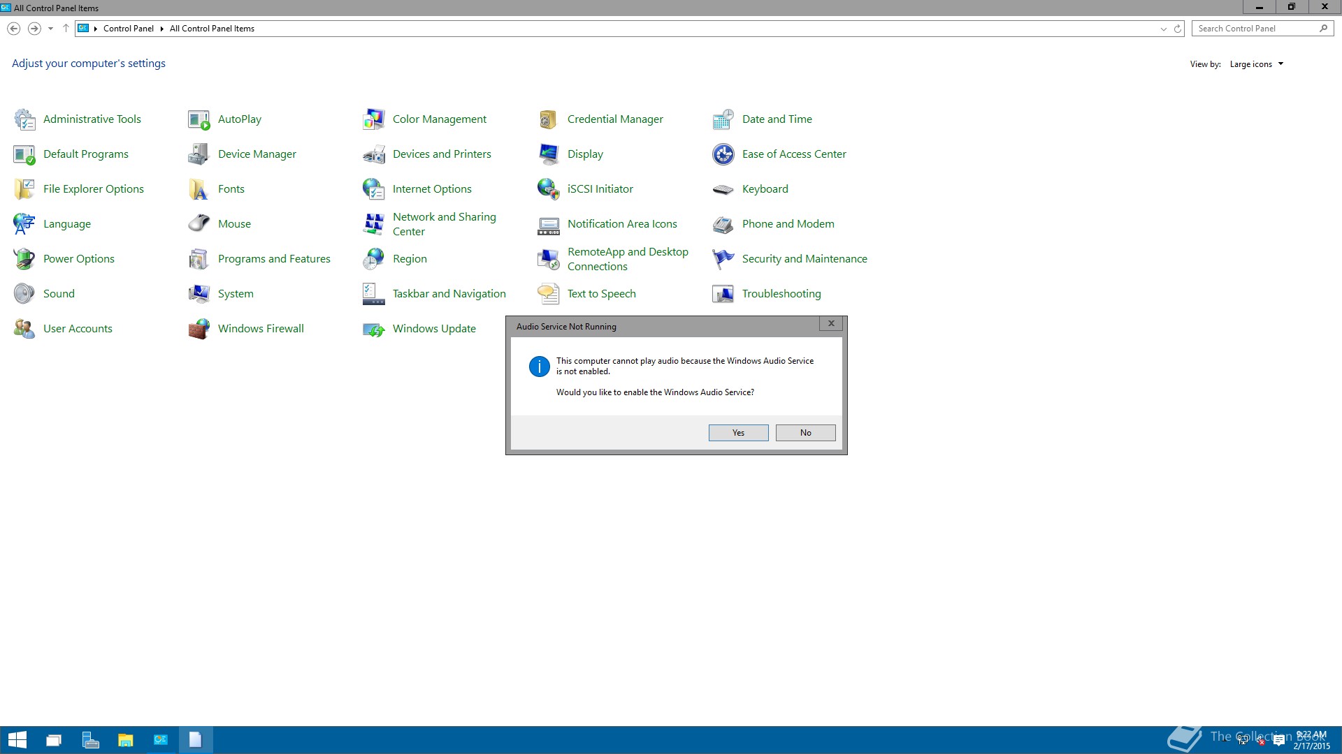Viewport: 1342px width, 754px height.
Task: Open Phone and Modem icon
Action: [723, 224]
